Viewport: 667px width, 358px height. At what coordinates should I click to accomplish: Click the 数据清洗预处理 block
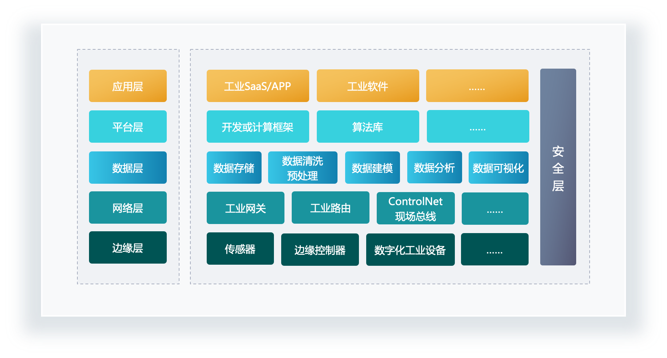(303, 168)
